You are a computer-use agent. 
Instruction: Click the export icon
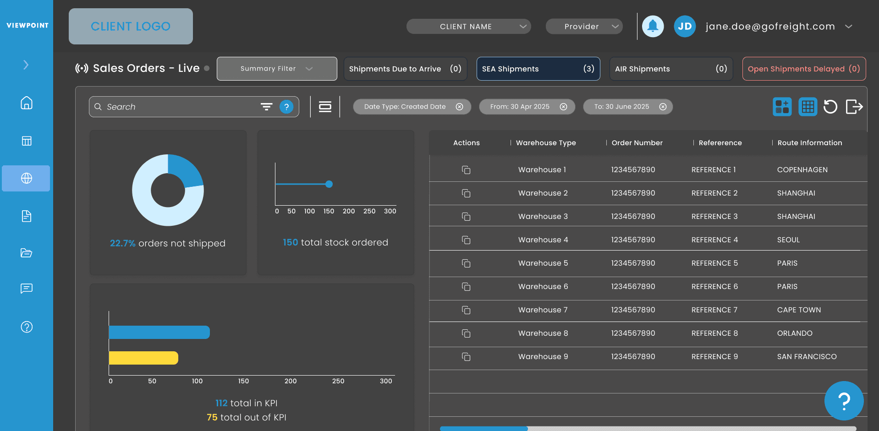pyautogui.click(x=854, y=107)
